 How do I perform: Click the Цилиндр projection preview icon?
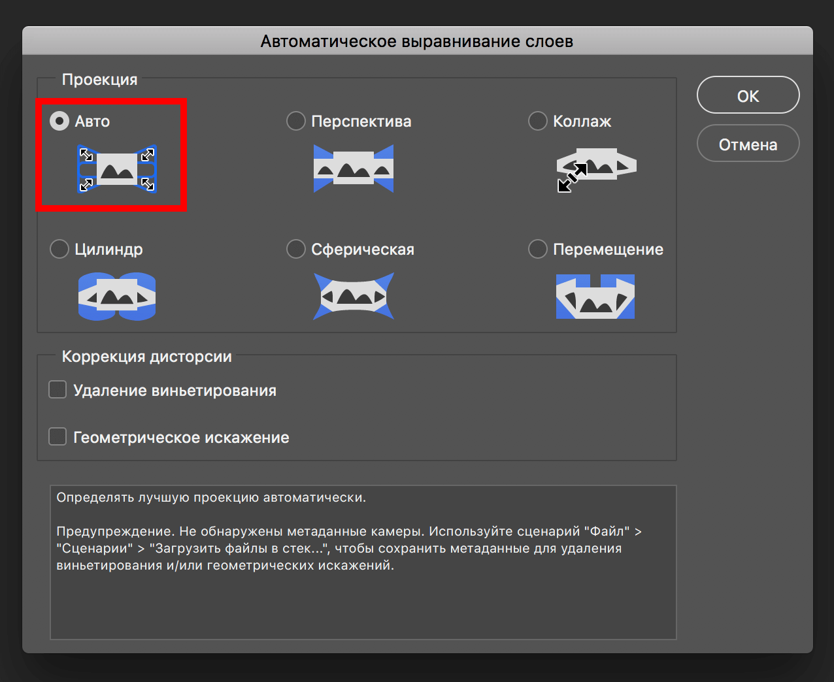pyautogui.click(x=117, y=296)
